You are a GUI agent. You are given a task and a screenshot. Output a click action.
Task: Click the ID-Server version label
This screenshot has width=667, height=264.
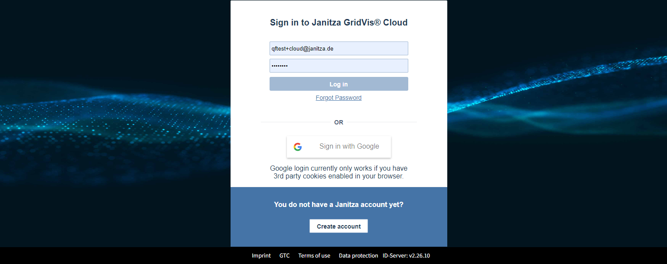(406, 255)
